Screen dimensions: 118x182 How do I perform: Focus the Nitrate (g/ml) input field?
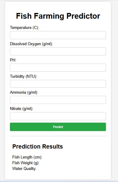(x=58, y=116)
